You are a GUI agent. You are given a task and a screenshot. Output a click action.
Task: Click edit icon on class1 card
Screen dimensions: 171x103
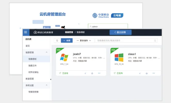[140, 73]
